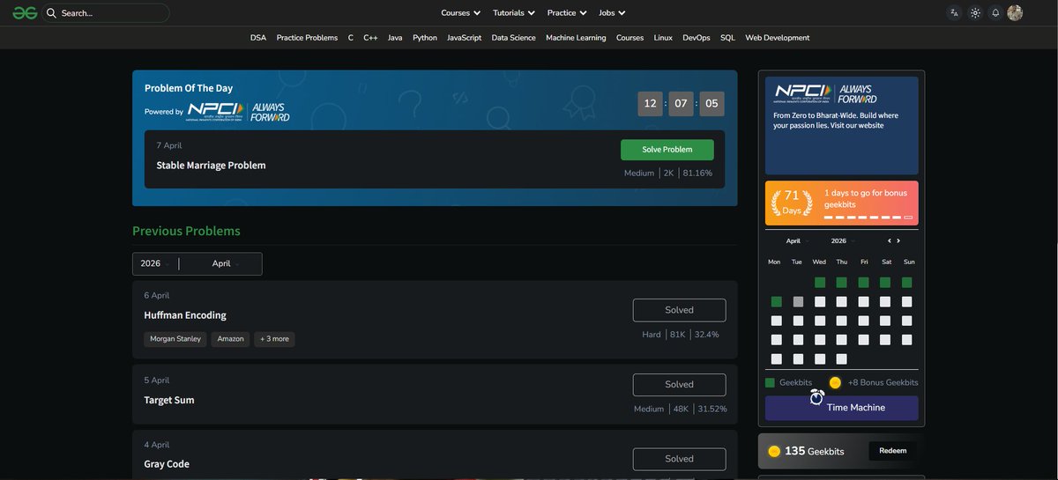Open the 2026 year filter under Previous Problems

[x=155, y=263]
